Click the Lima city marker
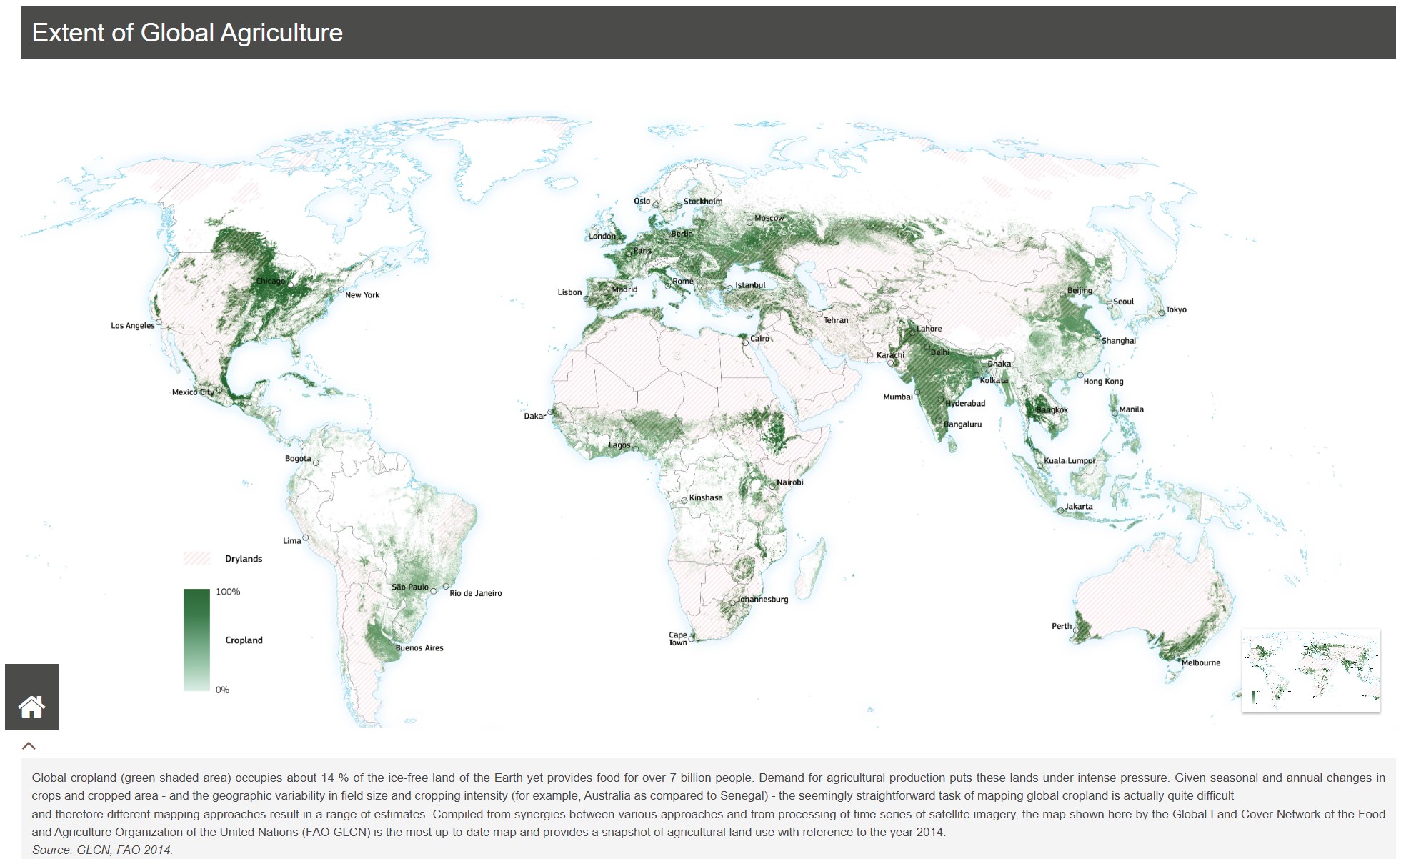 (306, 537)
